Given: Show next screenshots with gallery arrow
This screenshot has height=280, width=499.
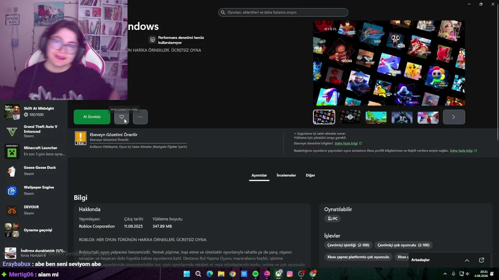Looking at the screenshot, I should tap(454, 117).
